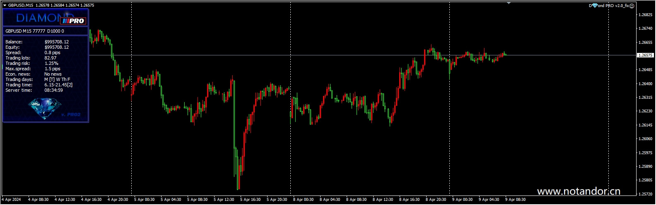The width and height of the screenshot is (656, 205).
Task: Select the current price label 1.26575
Action: [x=645, y=55]
